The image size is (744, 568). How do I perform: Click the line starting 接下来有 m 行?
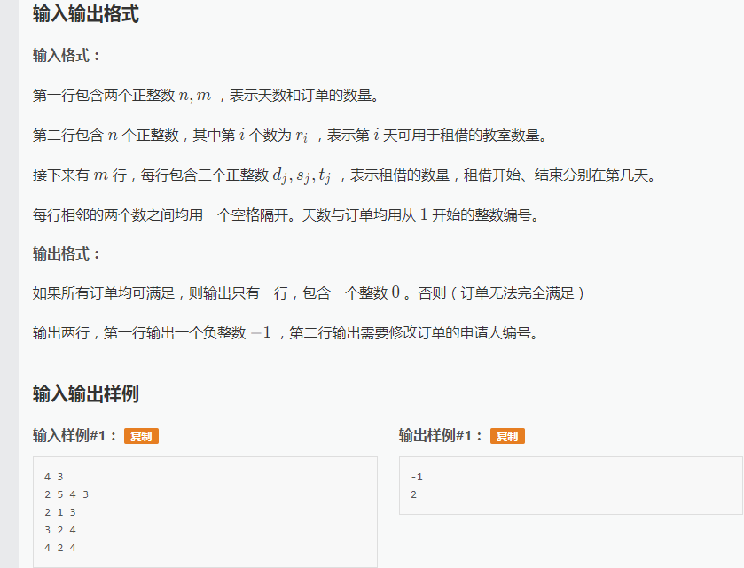click(345, 175)
